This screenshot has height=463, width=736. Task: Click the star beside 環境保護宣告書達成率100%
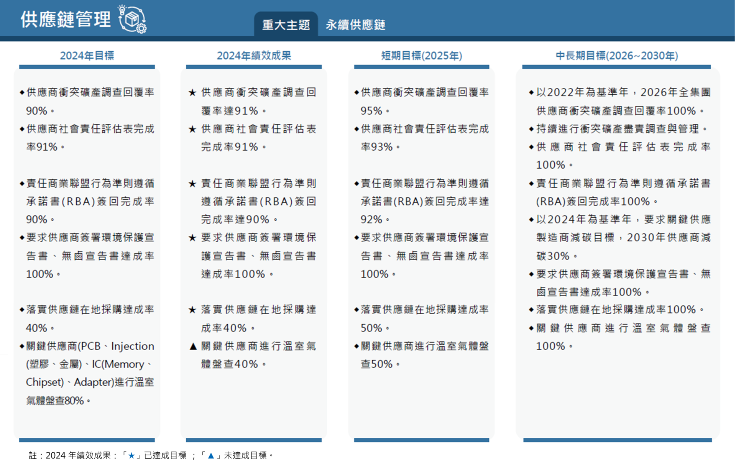pos(192,238)
